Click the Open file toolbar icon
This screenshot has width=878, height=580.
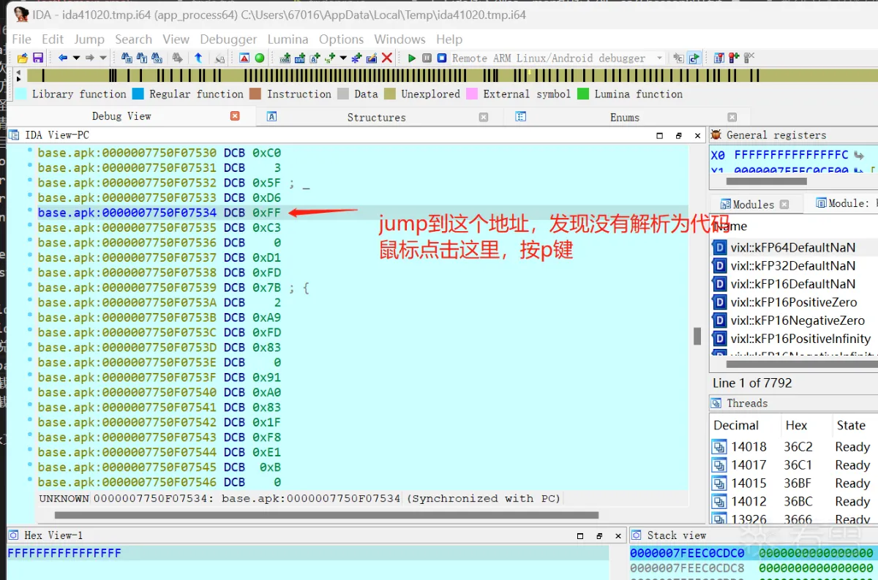[x=22, y=58]
